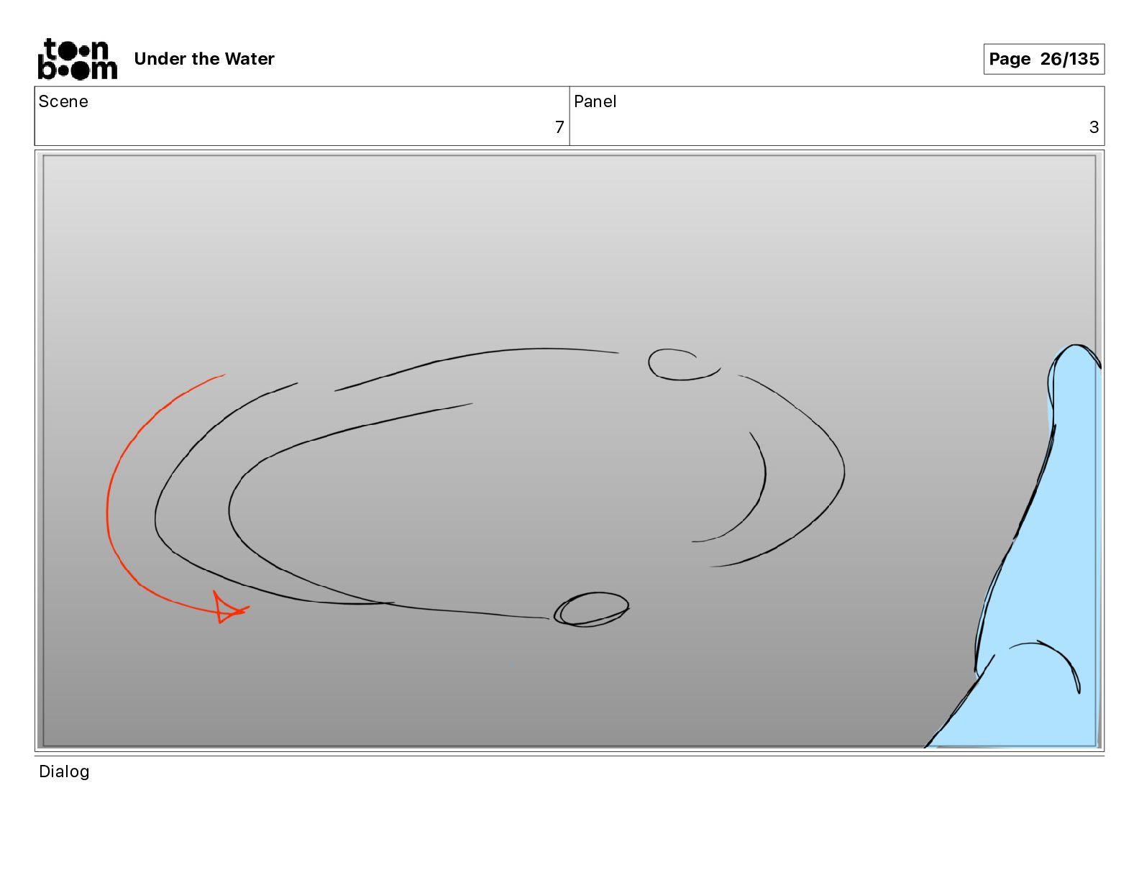Click the Dialog label below the panel
Image resolution: width=1139 pixels, height=880 pixels.
pyautogui.click(x=64, y=771)
